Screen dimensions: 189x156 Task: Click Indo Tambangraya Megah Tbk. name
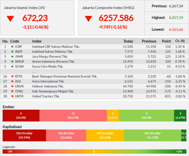53,91
